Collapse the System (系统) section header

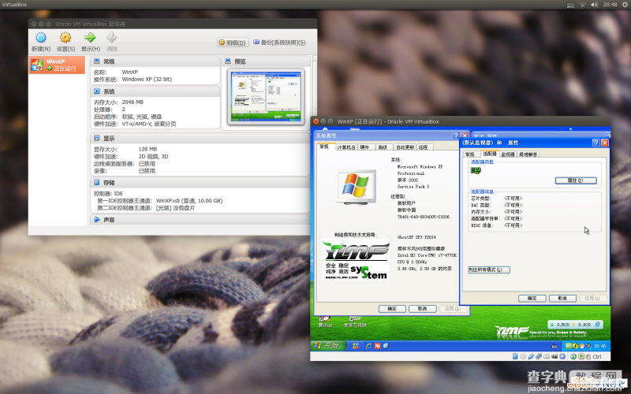pos(155,91)
